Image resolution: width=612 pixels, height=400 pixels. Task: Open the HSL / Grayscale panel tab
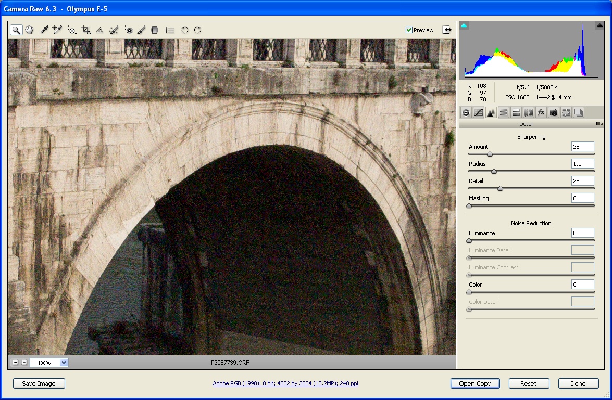504,113
